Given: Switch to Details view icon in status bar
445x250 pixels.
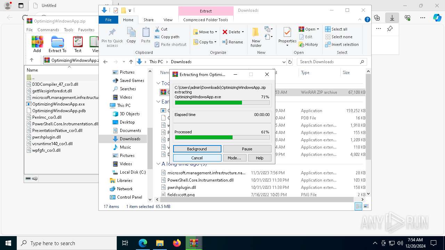Looking at the screenshot, I should [358, 206].
